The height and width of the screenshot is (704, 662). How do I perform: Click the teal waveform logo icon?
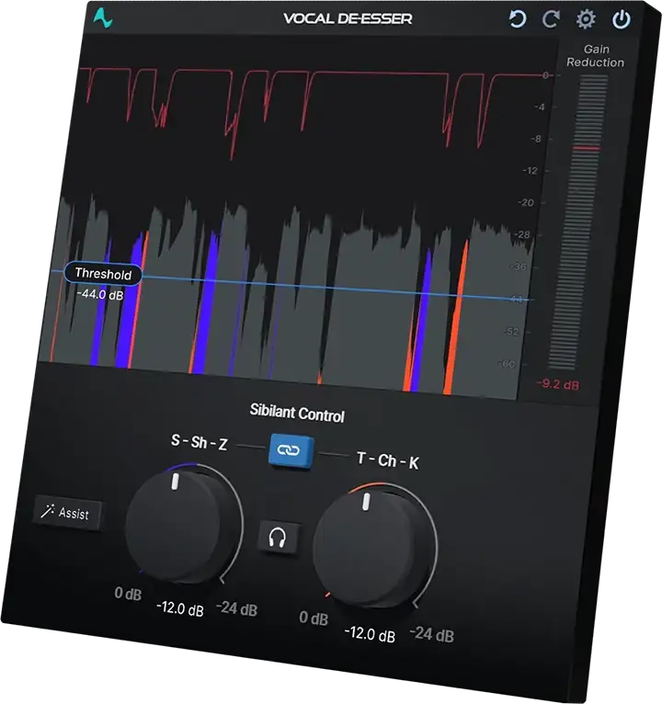coord(103,18)
